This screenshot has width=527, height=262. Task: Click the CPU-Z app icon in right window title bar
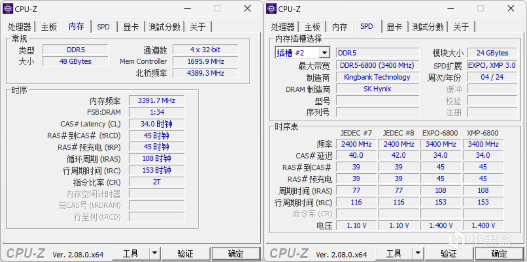(x=271, y=9)
